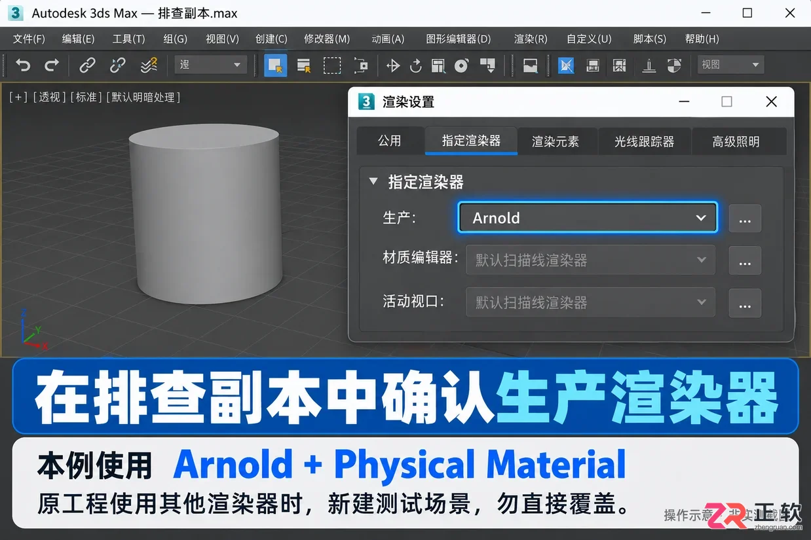Click the Unlink selection broken-chain icon
The width and height of the screenshot is (811, 540).
118,65
